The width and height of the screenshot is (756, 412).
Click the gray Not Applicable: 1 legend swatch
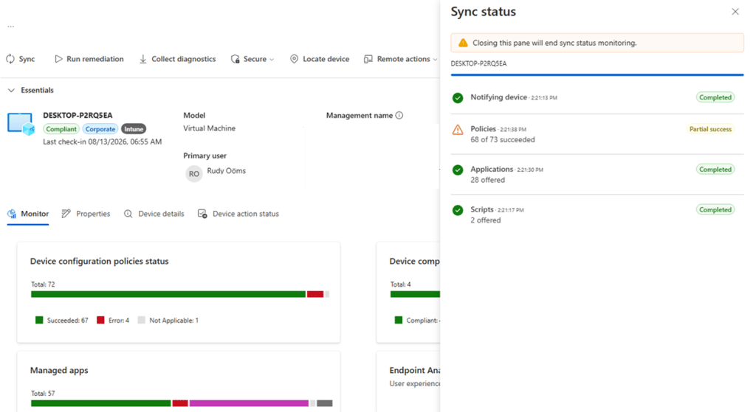(x=141, y=320)
